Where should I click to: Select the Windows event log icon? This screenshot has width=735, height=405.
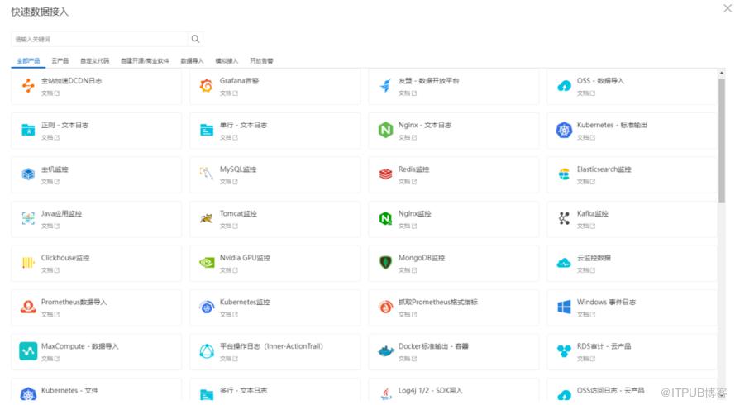564,307
